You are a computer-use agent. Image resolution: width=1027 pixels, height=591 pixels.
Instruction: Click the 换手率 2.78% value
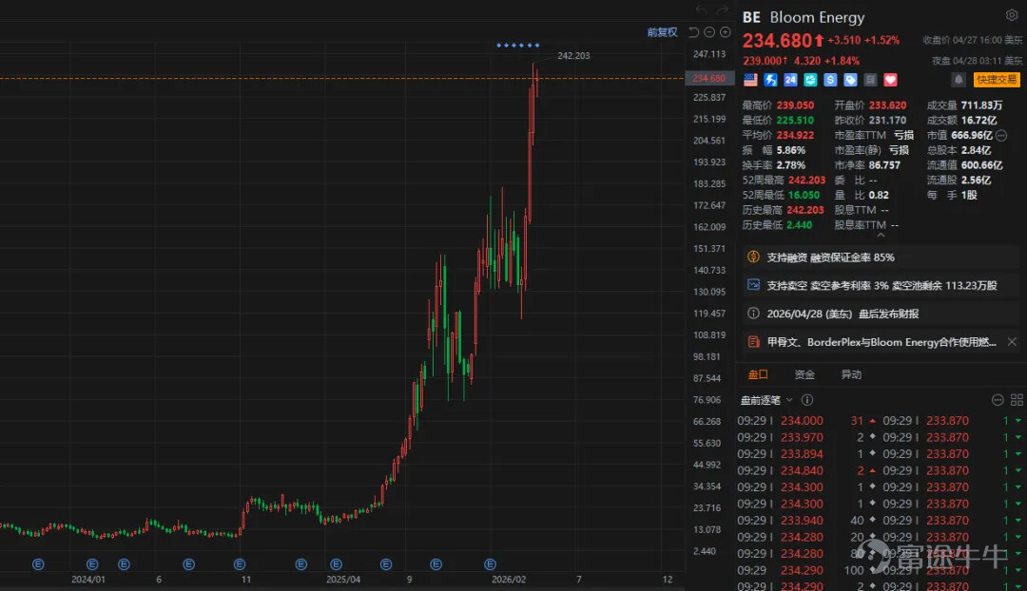(x=790, y=165)
